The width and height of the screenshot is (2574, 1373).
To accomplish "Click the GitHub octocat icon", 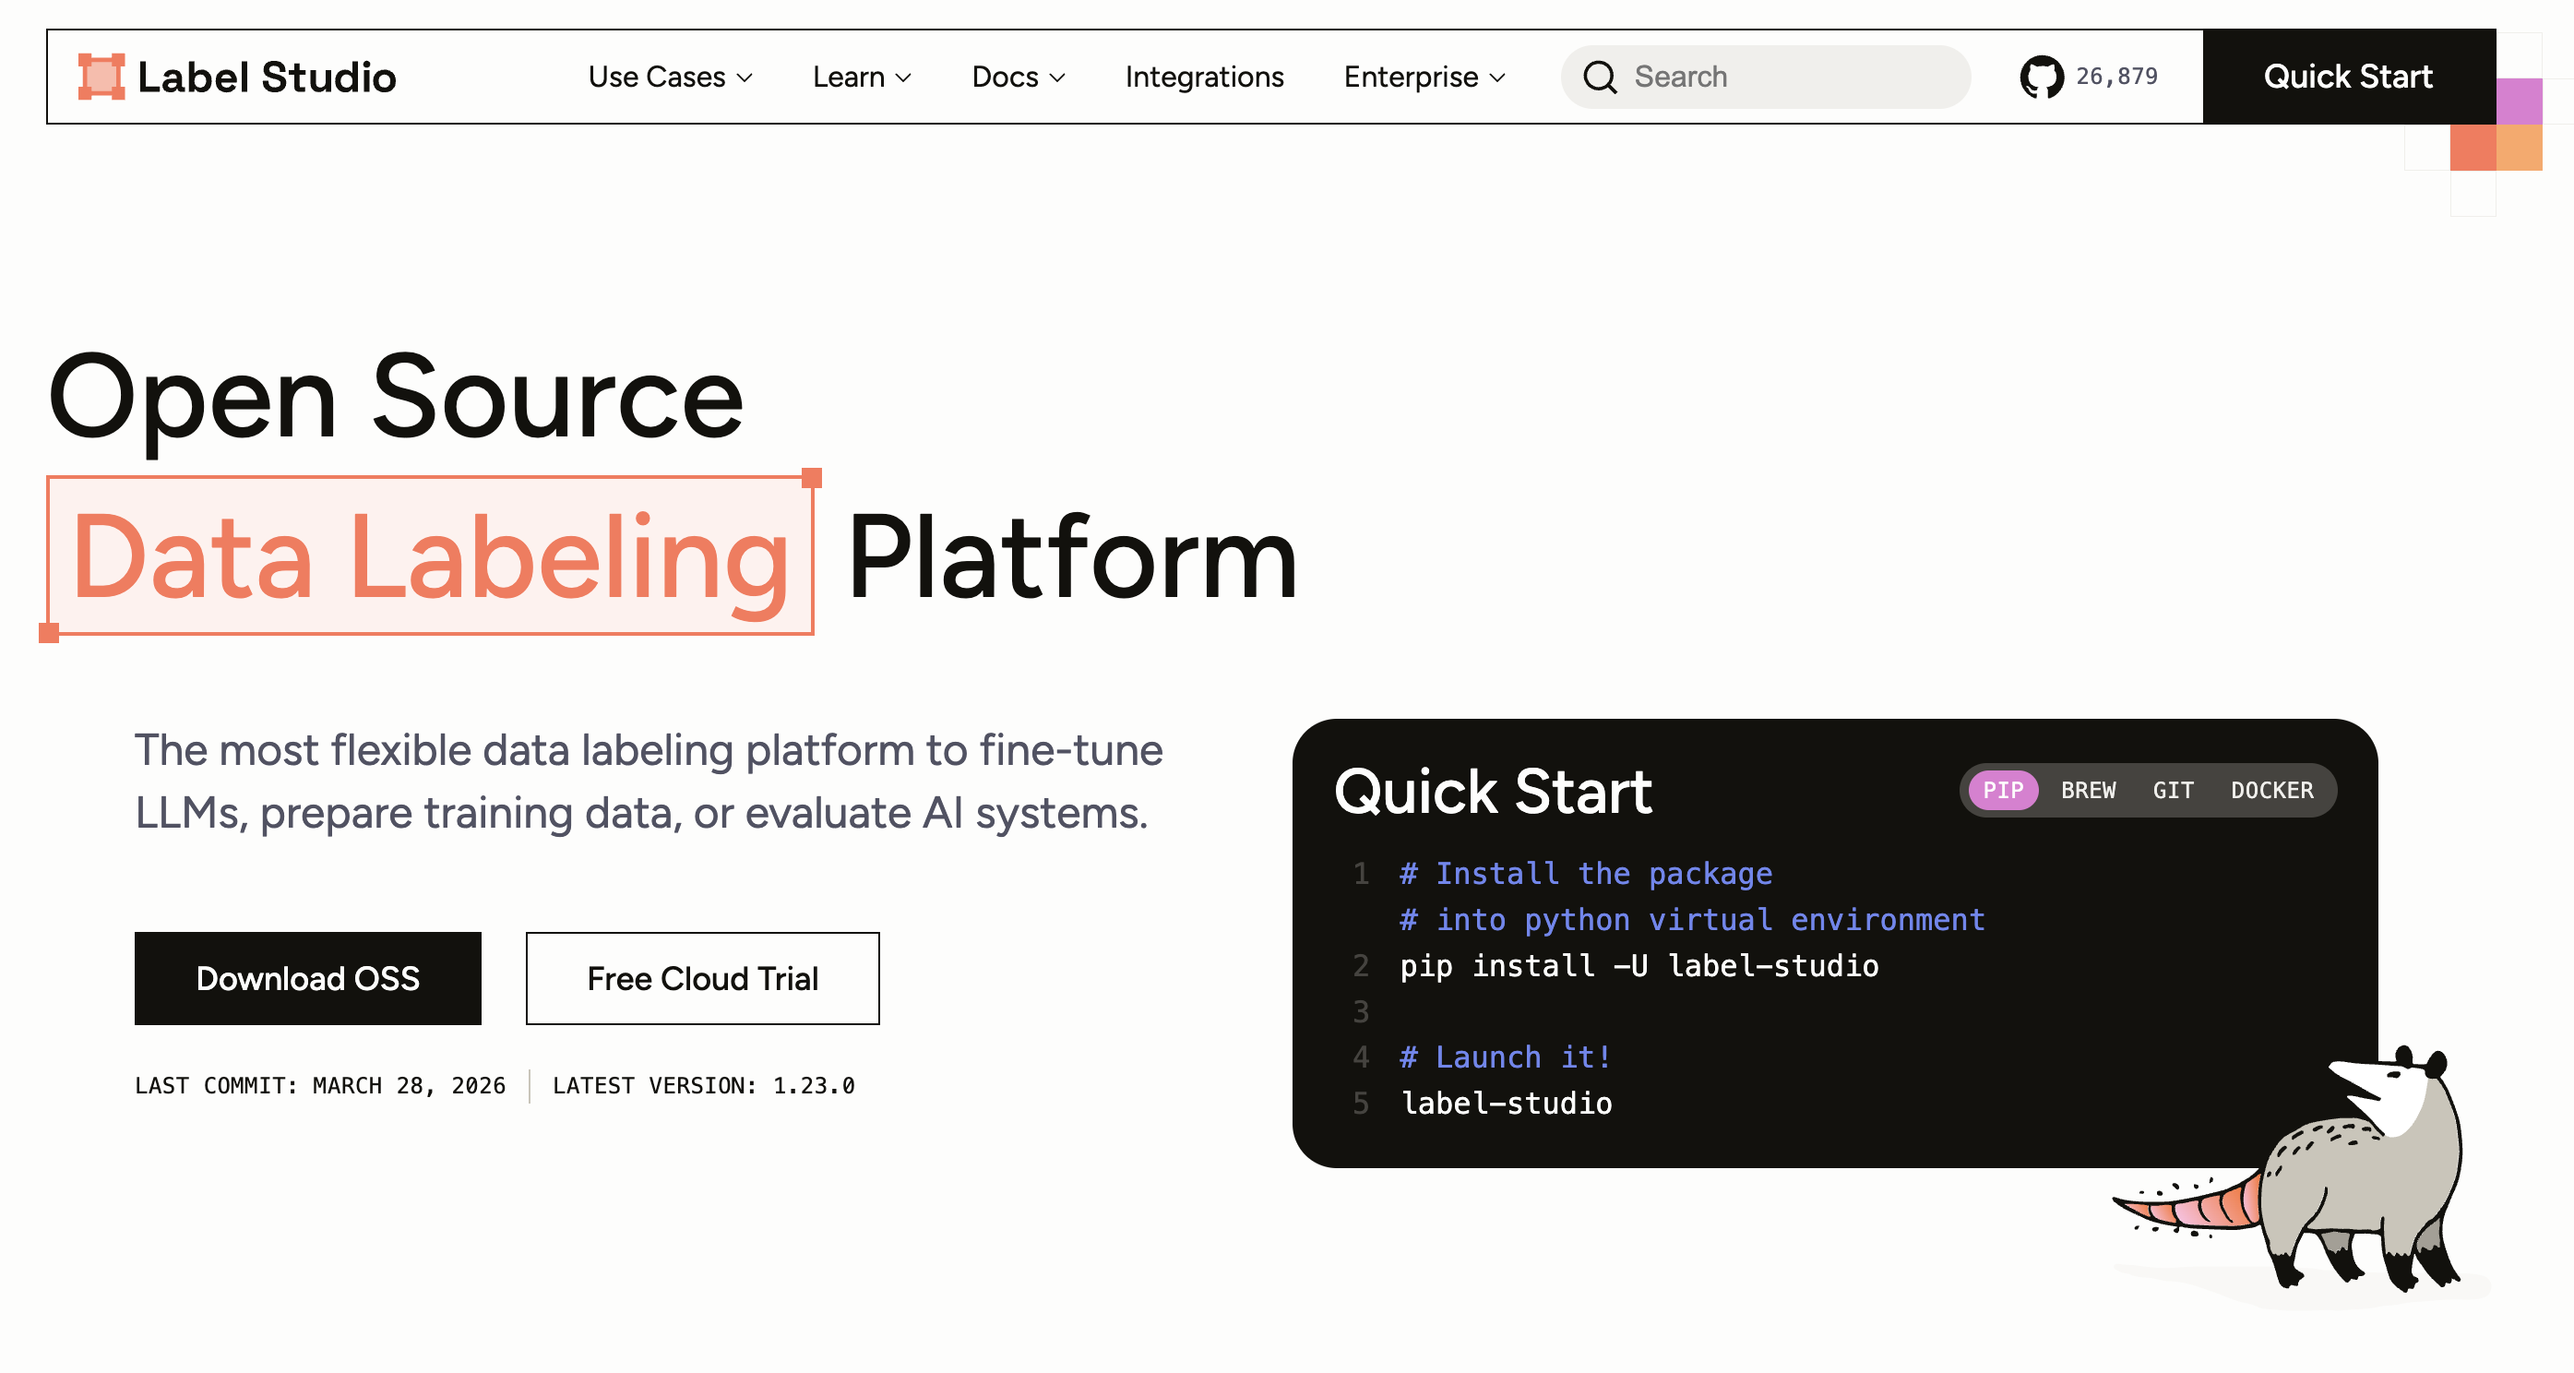I will (x=2041, y=77).
